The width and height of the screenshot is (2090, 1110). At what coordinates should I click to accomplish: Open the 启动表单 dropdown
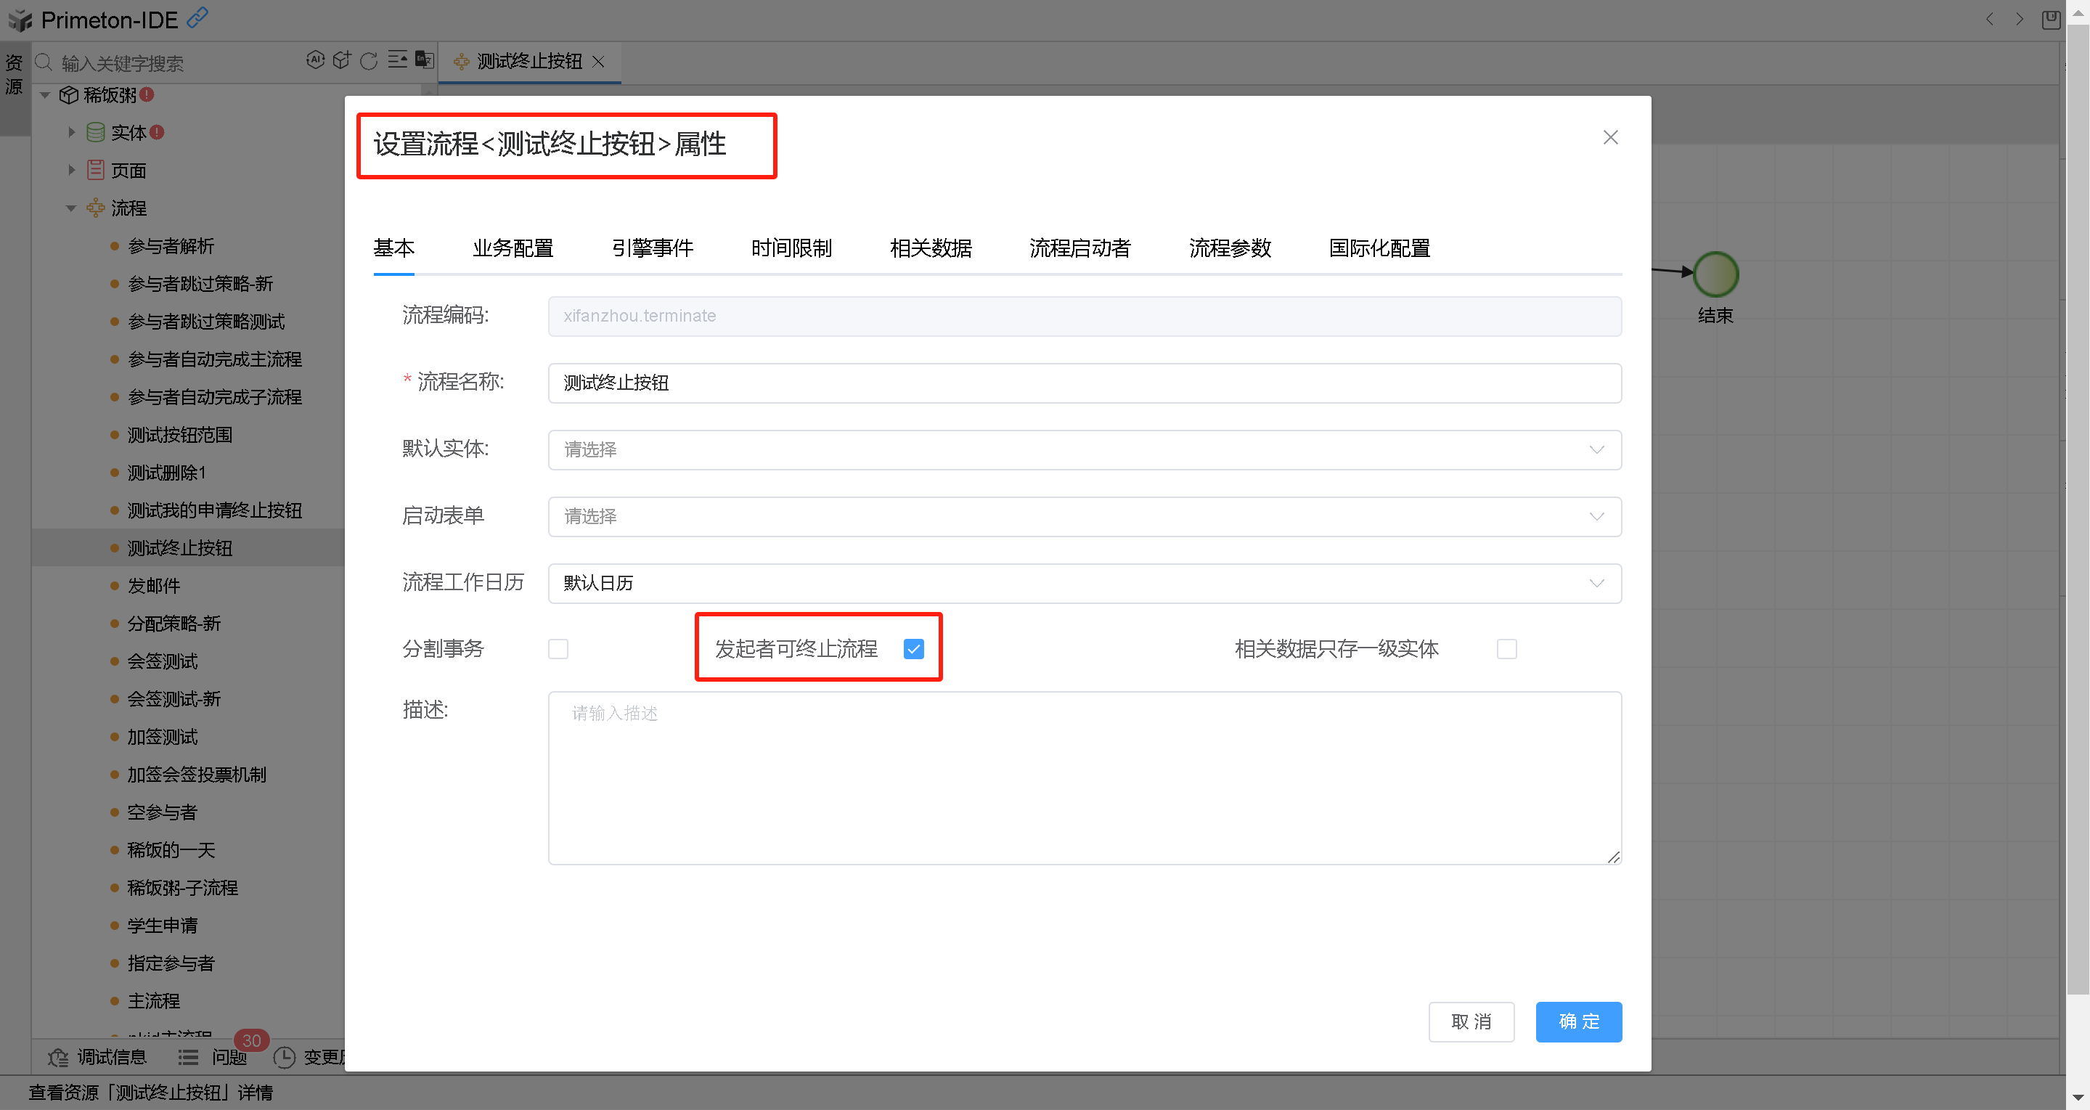pyautogui.click(x=1084, y=516)
